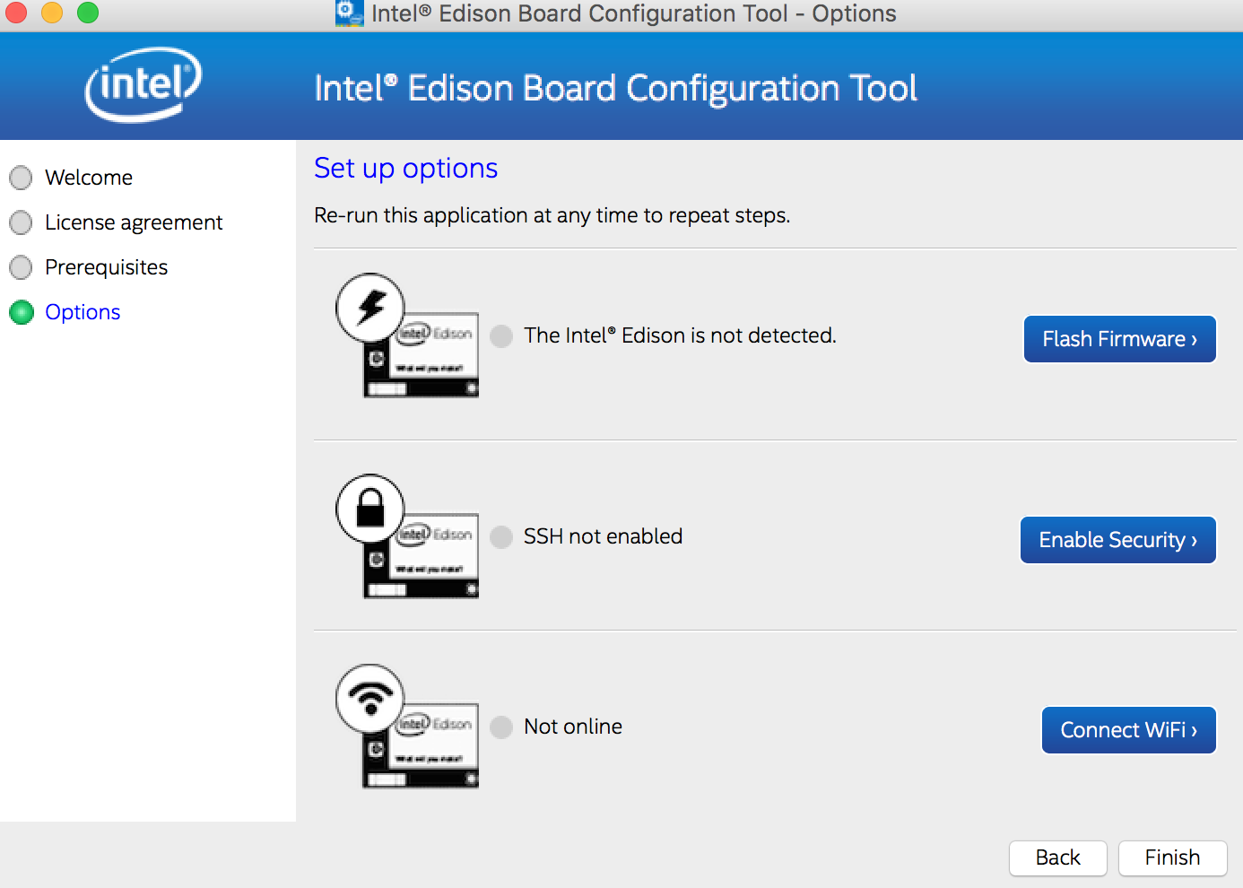
Task: Click the WiFi signal icon
Action: click(370, 699)
